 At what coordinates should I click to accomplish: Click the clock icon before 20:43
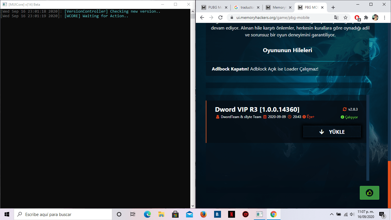(x=290, y=117)
